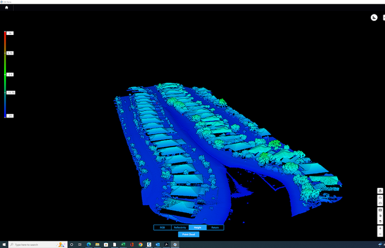Select the upper 3D cube view icon
This screenshot has width=385, height=248.
380,216
